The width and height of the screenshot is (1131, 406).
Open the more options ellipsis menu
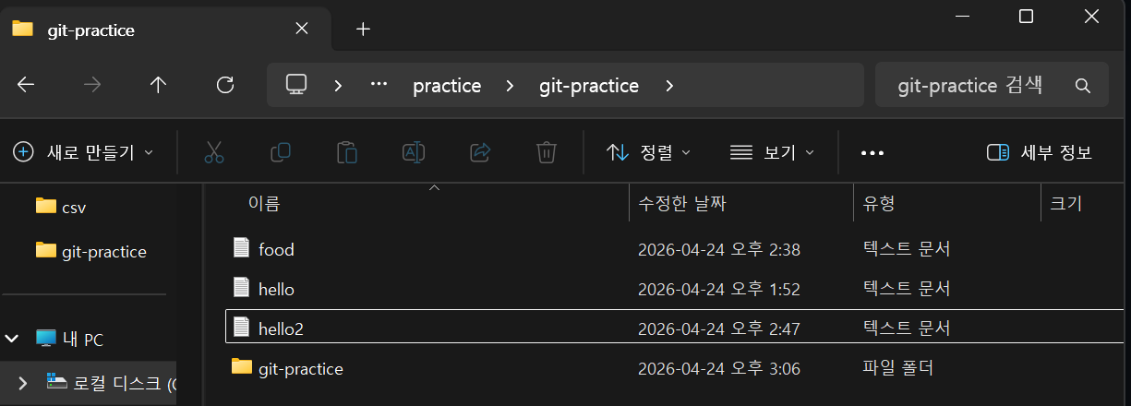872,152
